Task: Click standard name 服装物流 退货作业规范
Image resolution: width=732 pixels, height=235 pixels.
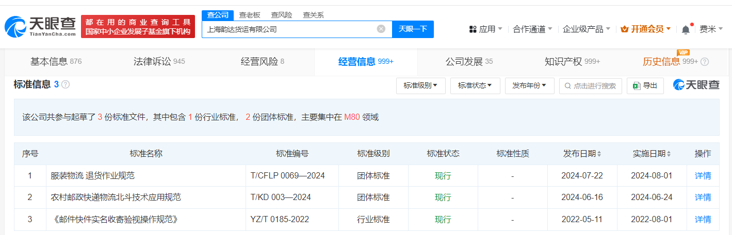Action: pos(92,176)
